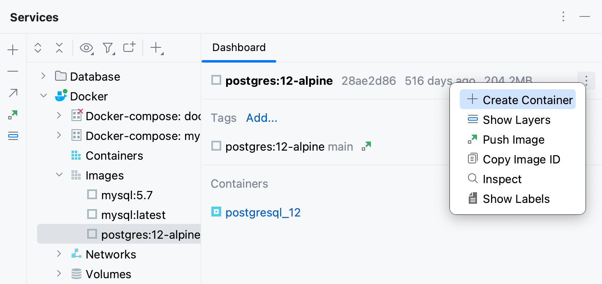Click the remove service minus icon in sidebar
The height and width of the screenshot is (284, 602).
click(x=13, y=71)
